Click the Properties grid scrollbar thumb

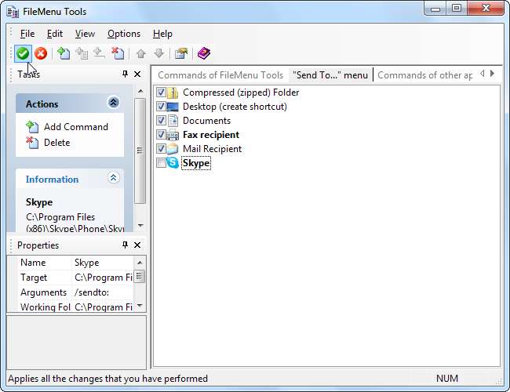tap(139, 276)
